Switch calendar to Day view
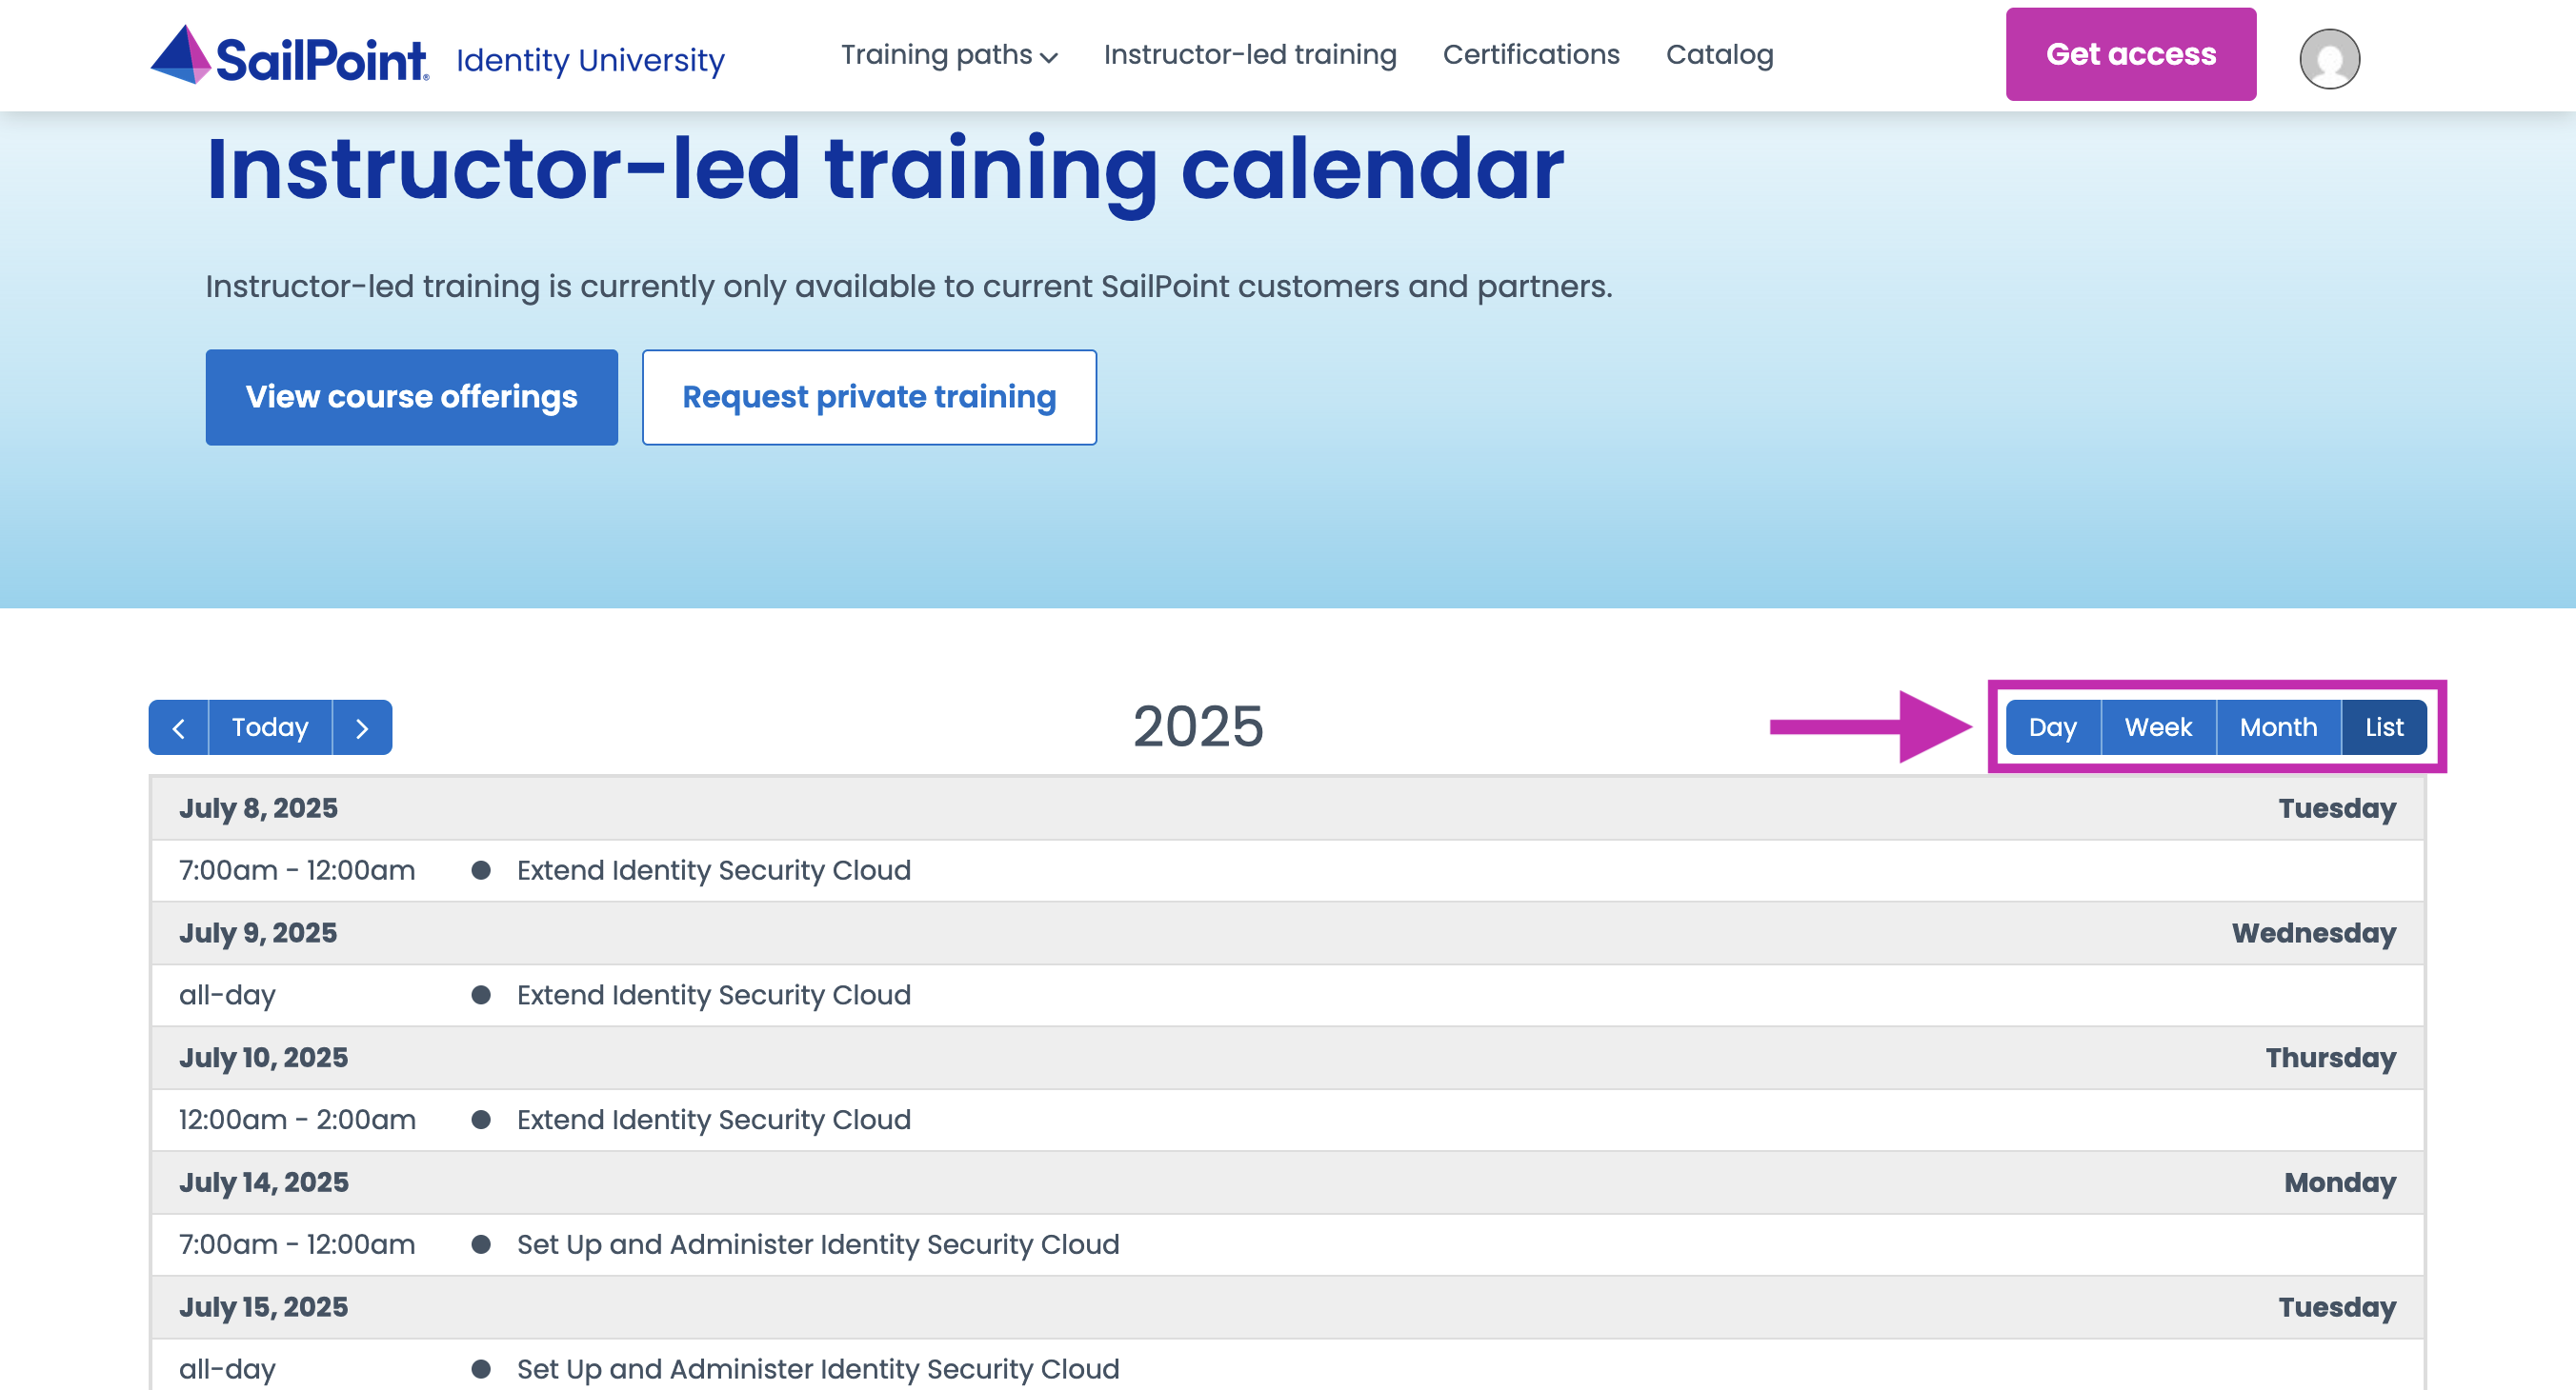2576x1390 pixels. [2052, 727]
